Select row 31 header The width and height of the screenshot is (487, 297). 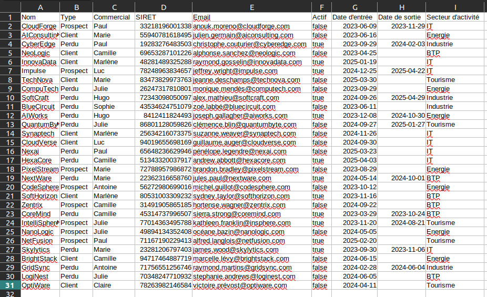pyautogui.click(x=10, y=285)
